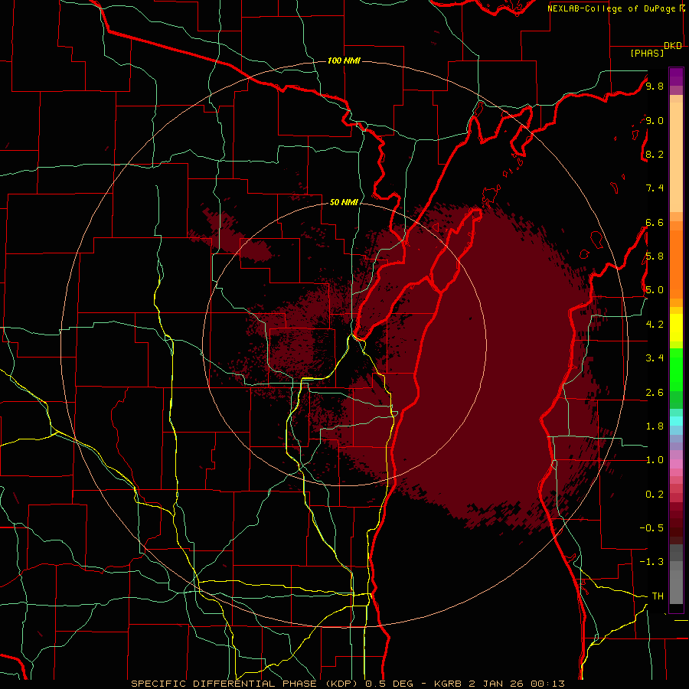Click the 0.2 scale value

[x=655, y=495]
